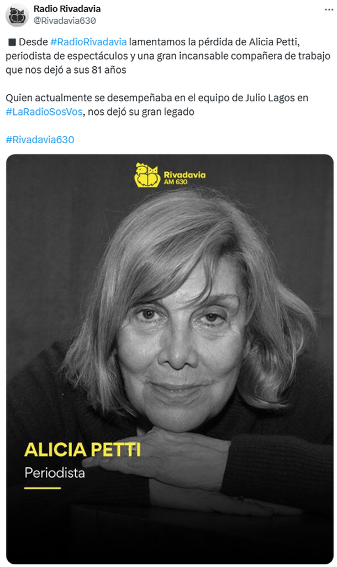This screenshot has width=337, height=567.
Task: Open the @Rivadavia630 handle link
Action: (x=65, y=20)
